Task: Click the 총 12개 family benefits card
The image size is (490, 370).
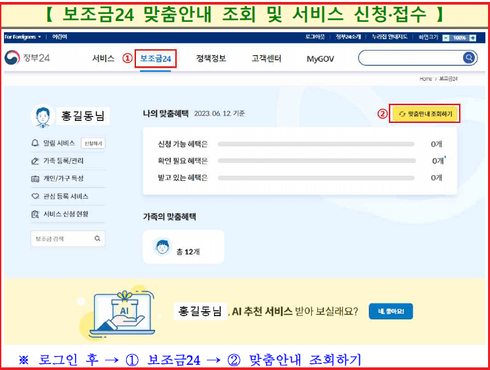Action: tap(183, 246)
